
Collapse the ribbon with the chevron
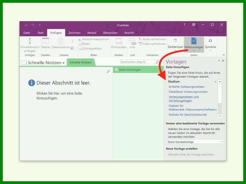[x=224, y=55]
